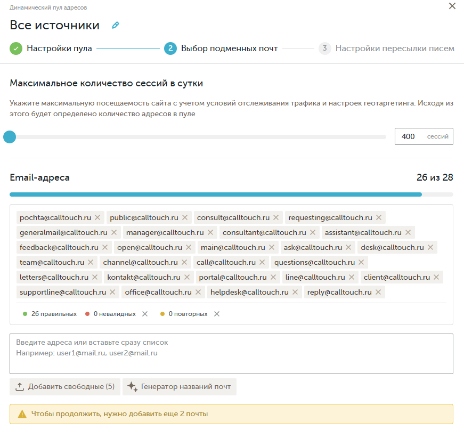Clear the повторных addresses counter
The height and width of the screenshot is (430, 464).
(x=217, y=314)
